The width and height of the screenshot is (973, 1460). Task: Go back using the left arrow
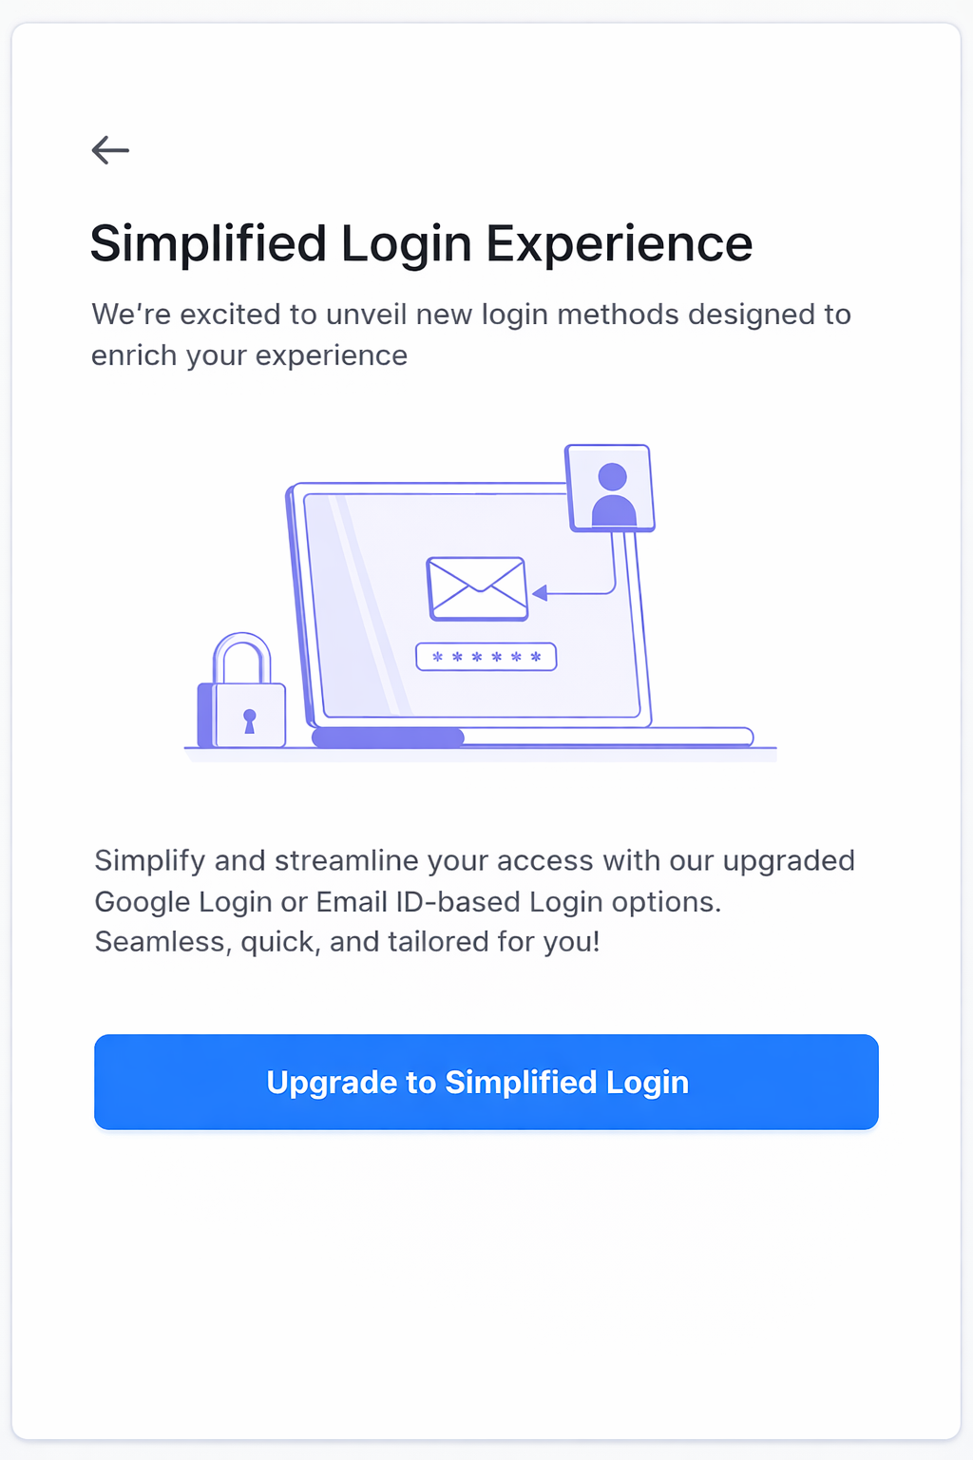pyautogui.click(x=110, y=150)
